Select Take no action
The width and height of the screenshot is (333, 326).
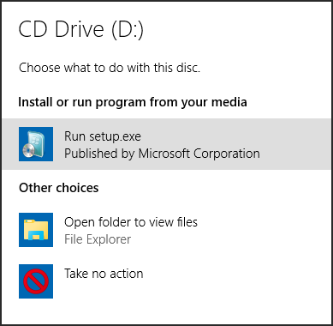166,281
